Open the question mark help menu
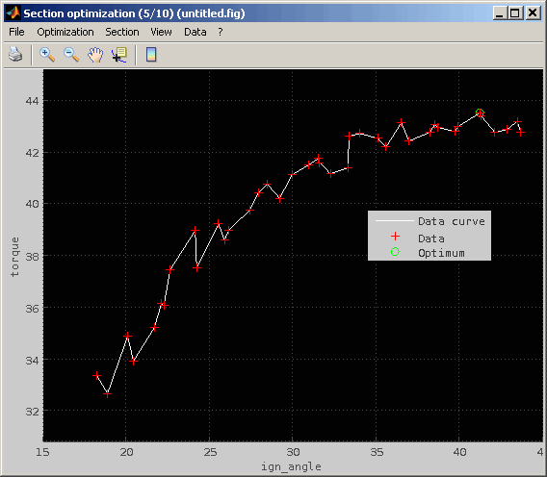This screenshot has width=547, height=477. tap(221, 32)
